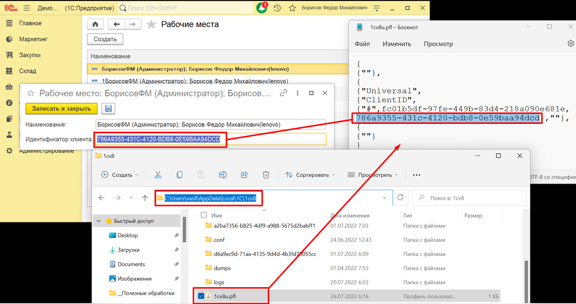Select first БорисовФМ (Администратор) list row
Viewport: 576px width, 304px height.
218,69
